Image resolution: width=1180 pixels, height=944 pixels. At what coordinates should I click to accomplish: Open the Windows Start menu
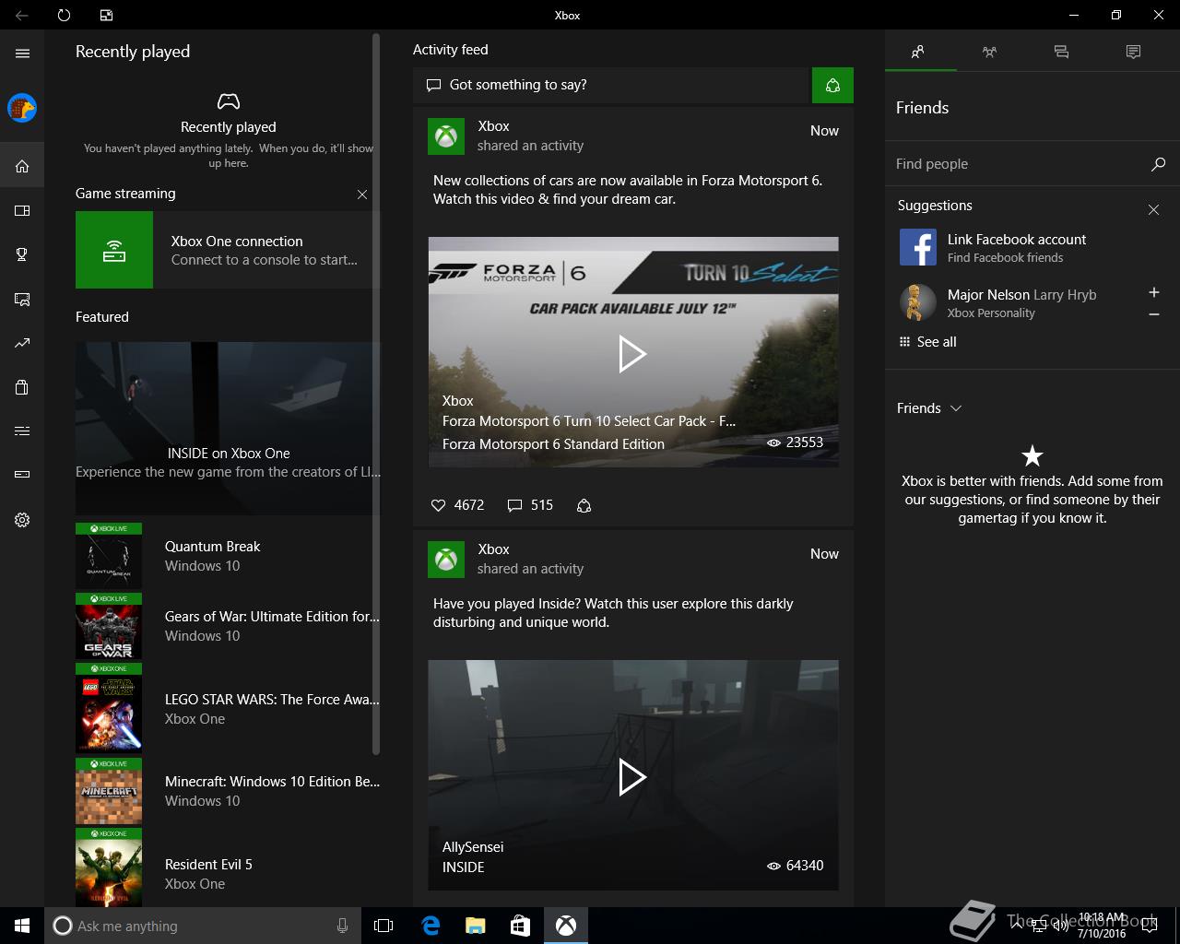[x=22, y=926]
